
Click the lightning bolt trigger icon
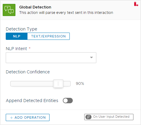coord(88,117)
